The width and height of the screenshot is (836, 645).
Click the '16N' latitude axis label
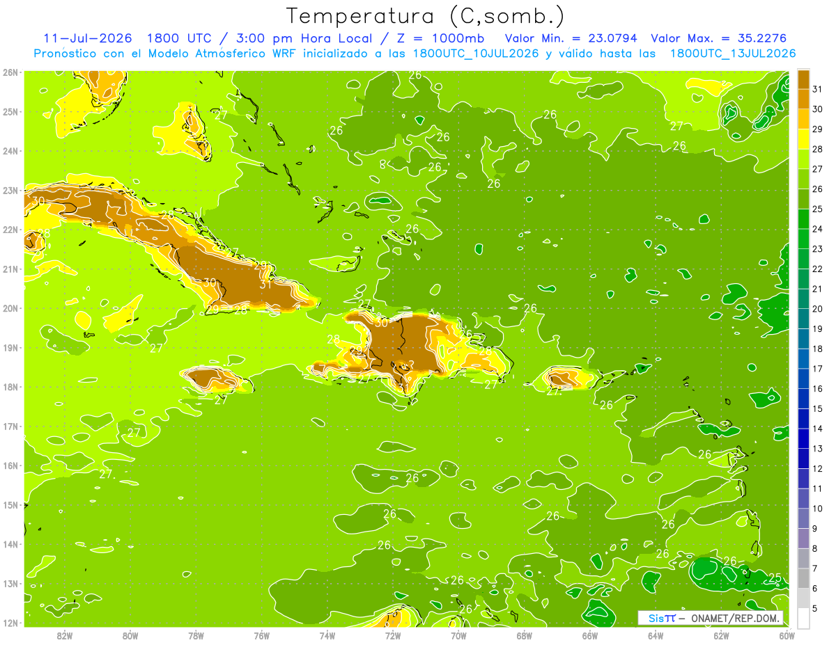[x=10, y=465]
